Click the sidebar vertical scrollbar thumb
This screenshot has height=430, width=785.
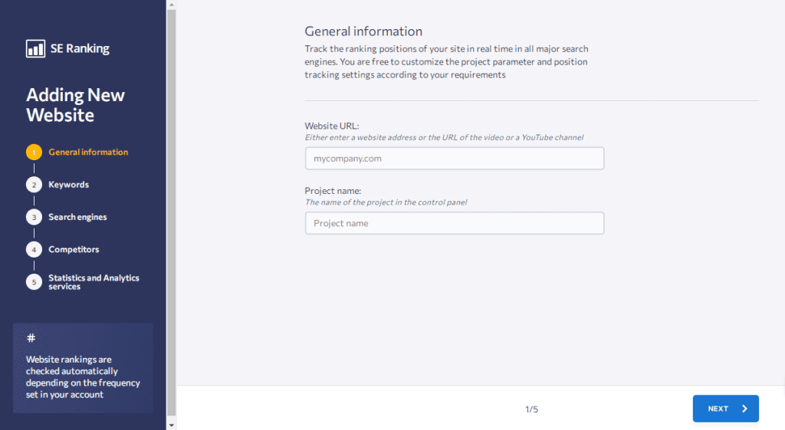tap(171, 213)
